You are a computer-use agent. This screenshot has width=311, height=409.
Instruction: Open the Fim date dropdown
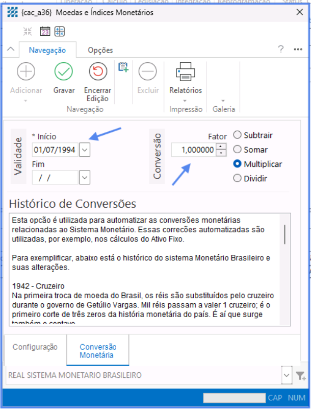[x=85, y=177]
